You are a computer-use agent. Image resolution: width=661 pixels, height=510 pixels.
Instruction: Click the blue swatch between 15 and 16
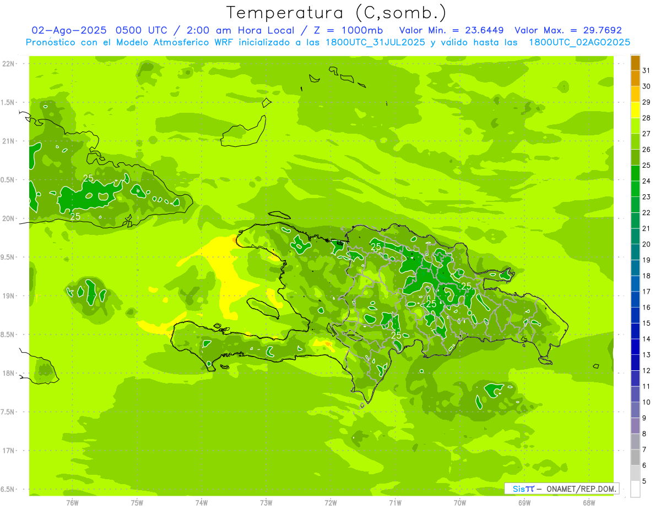point(635,315)
